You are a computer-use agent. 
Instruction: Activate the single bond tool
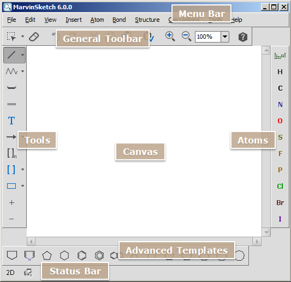(x=11, y=55)
